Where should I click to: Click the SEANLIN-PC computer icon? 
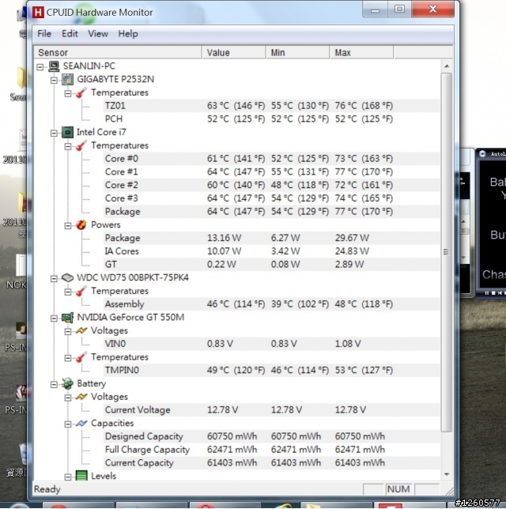54,66
